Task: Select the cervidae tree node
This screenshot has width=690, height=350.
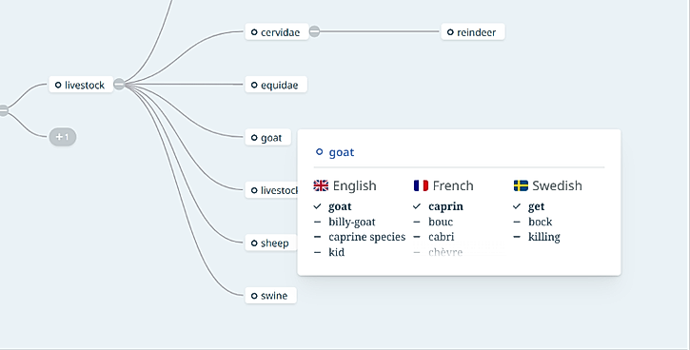Action: (277, 32)
